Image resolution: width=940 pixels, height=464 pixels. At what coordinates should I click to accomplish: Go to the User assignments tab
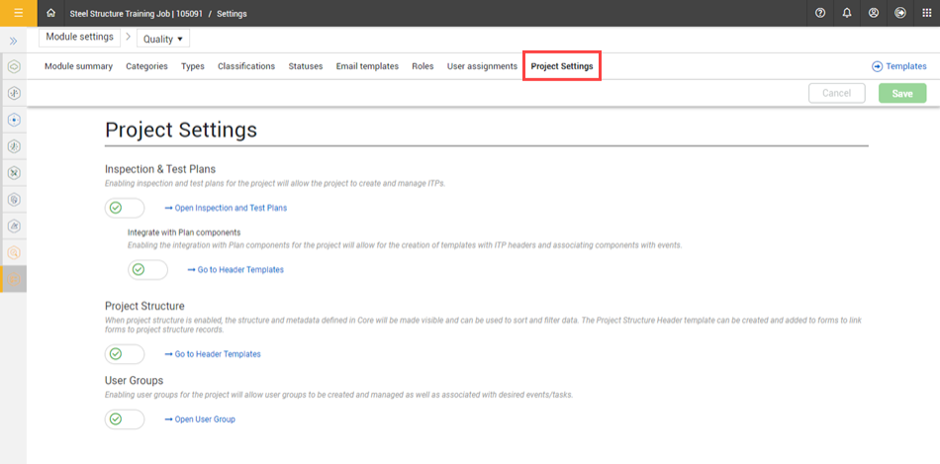coord(482,66)
